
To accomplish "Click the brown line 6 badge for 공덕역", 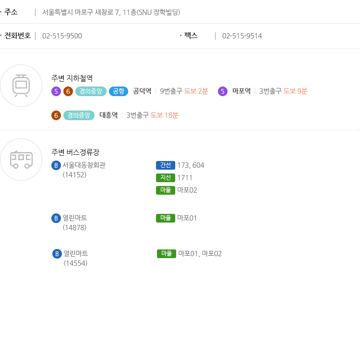I will point(68,91).
